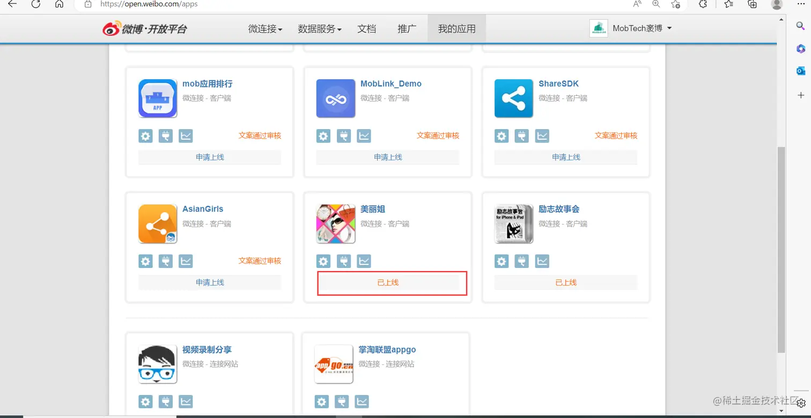811x418 pixels.
Task: Open the 掌淘联盟appgo app title link
Action: click(x=387, y=349)
